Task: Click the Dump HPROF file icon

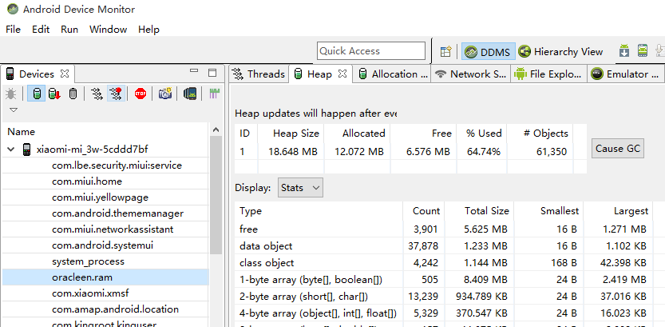Action: click(x=54, y=94)
